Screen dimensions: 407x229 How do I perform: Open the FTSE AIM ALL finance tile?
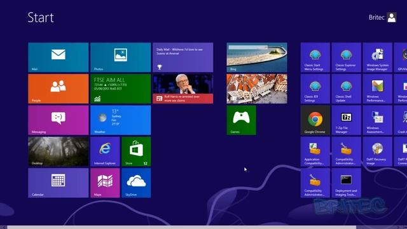coord(120,89)
